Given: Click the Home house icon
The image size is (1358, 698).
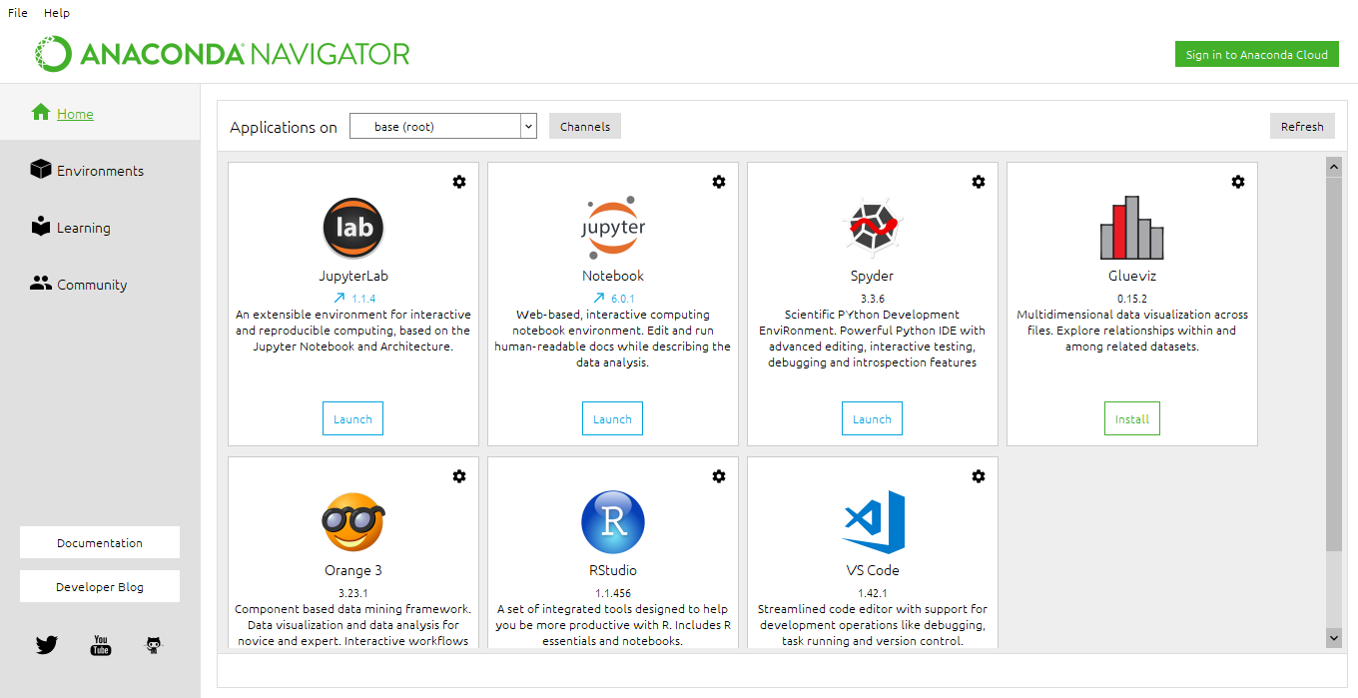Looking at the screenshot, I should (41, 112).
